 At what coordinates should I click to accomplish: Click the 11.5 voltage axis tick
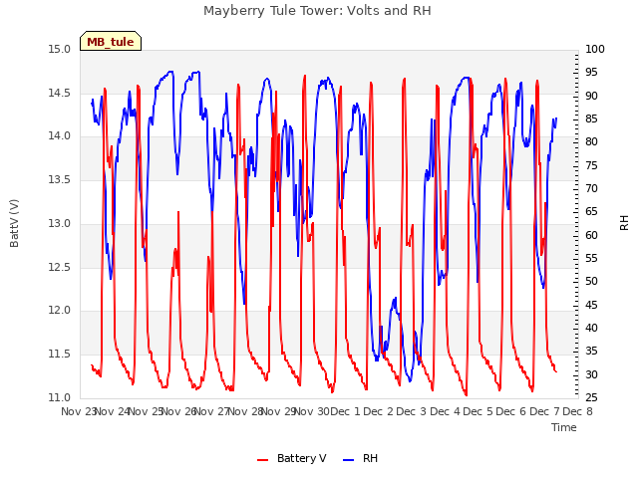60,355
